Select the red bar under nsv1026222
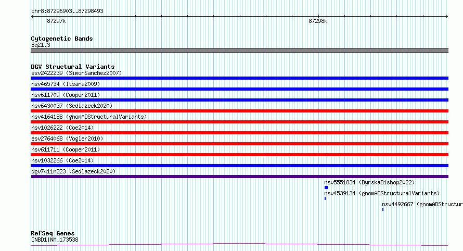This screenshot has height=251, width=463. pos(239,133)
